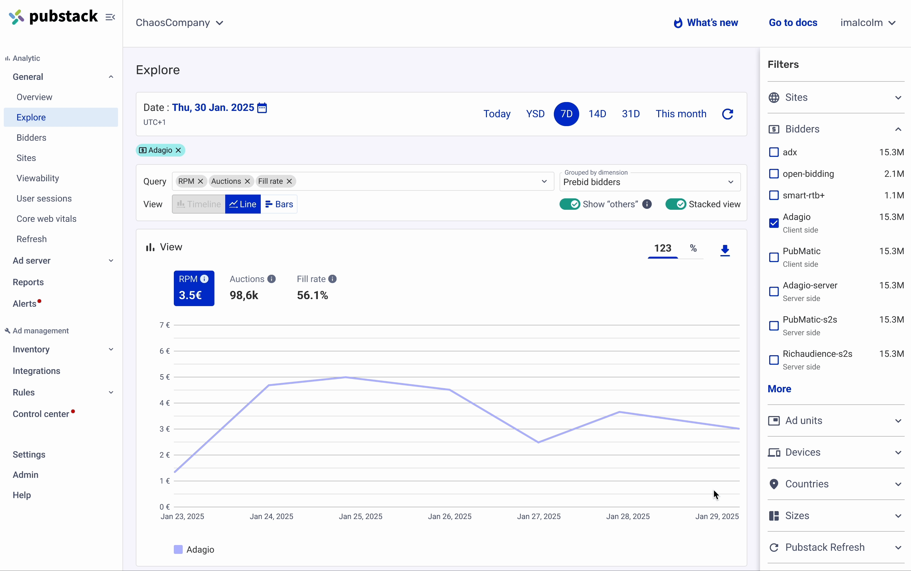Show Auctions metric info icon
The width and height of the screenshot is (911, 571).
[x=272, y=279]
